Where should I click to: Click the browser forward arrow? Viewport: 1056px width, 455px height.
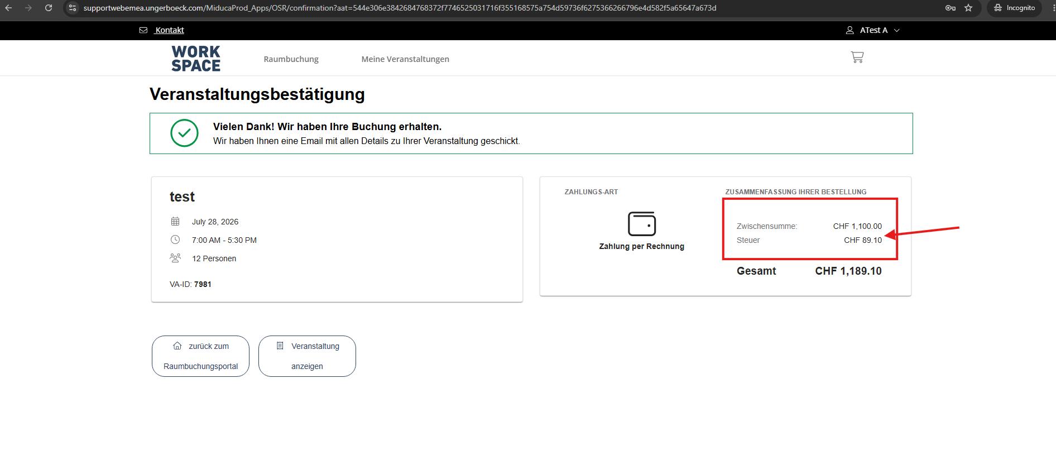pyautogui.click(x=28, y=8)
